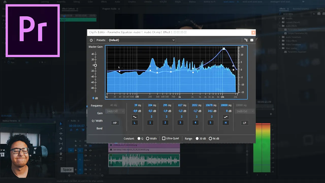Collapse the Audio Effects folder
This screenshot has height=183, width=325.
pos(280,26)
